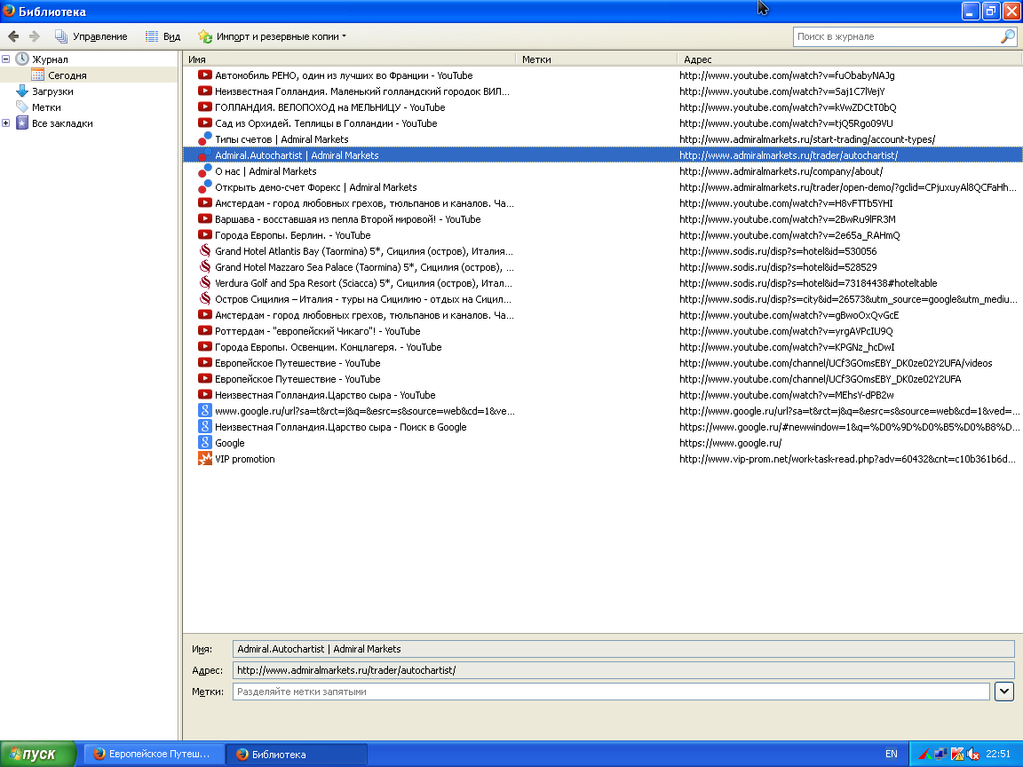Click address youtube.com/watch?v=Saj1C7lVejY
Image resolution: width=1023 pixels, height=767 pixels.
tap(781, 91)
